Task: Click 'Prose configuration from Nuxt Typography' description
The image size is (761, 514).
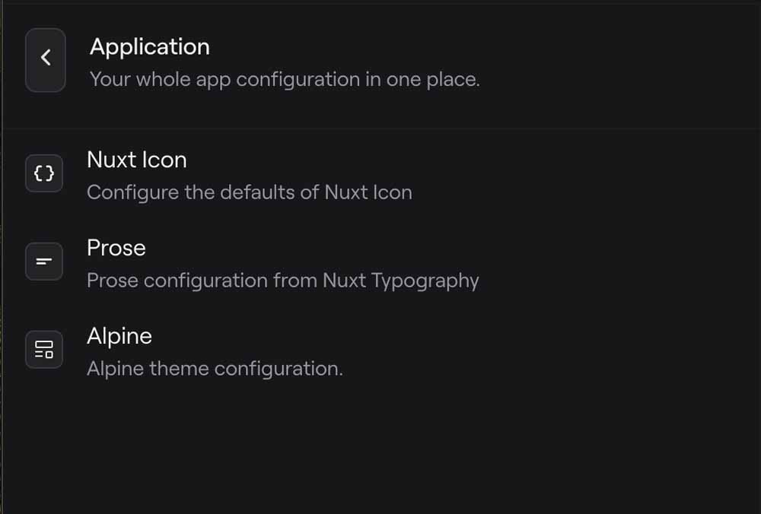Action: (282, 281)
